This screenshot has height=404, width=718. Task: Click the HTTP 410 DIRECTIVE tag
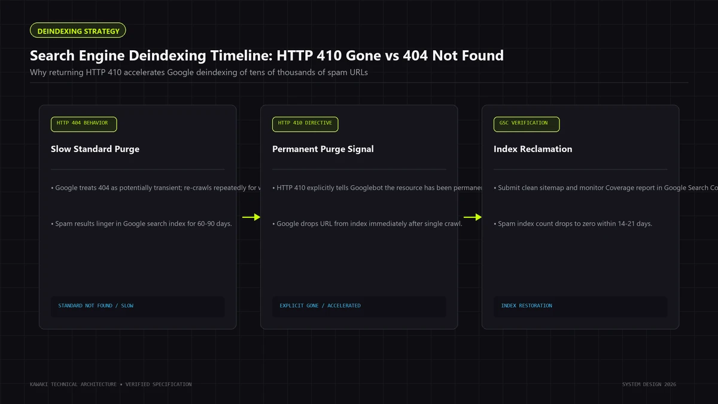pyautogui.click(x=305, y=124)
